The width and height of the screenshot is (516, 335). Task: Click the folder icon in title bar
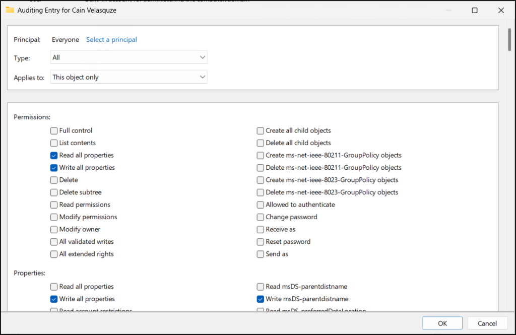point(10,10)
